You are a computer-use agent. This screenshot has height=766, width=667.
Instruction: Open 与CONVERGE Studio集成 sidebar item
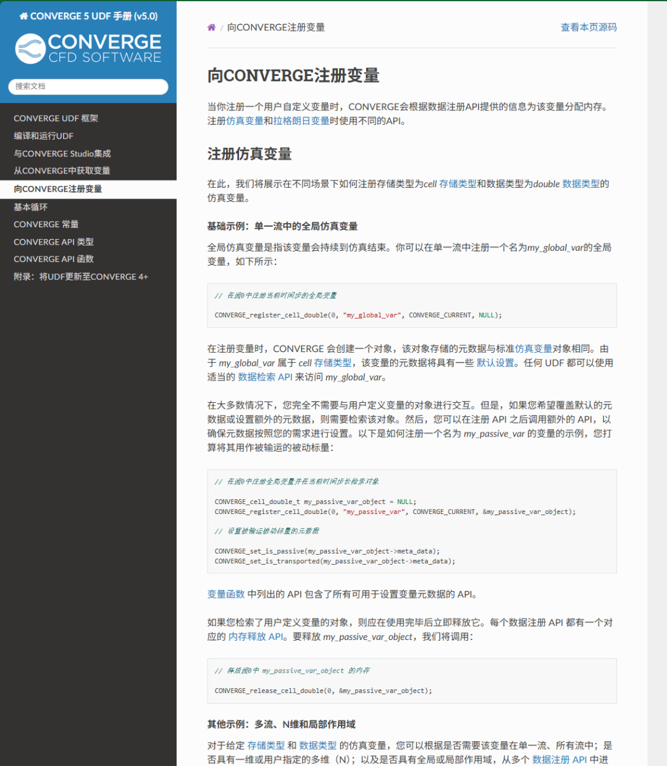62,153
